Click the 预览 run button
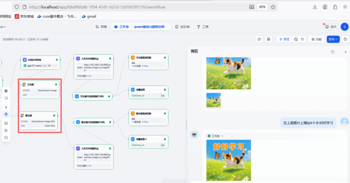This screenshot has height=183, width=350. [x=284, y=39]
